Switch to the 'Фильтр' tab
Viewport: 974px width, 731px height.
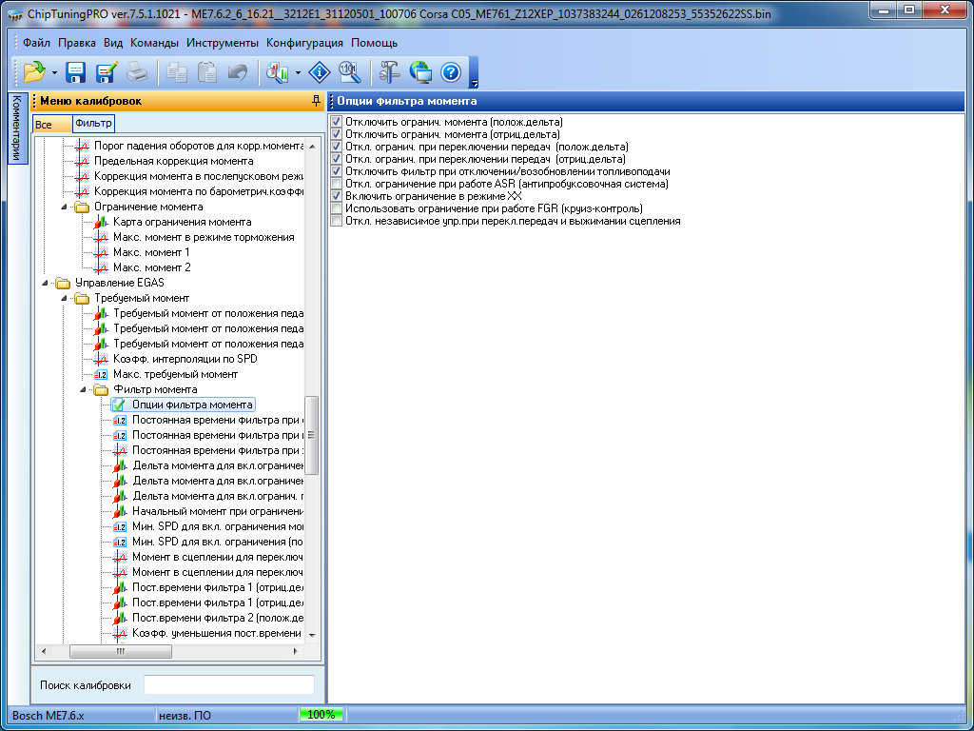point(93,124)
